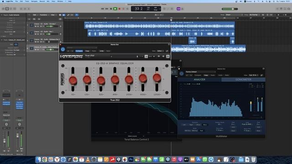Viewport: 292px width, 164px height.
Task: Select Peak mode in MultiMeter analyzer
Action: tap(201, 131)
